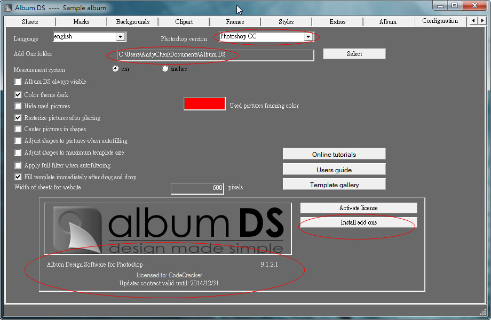Click the Licensed to: CodeCracker text
The height and width of the screenshot is (320, 491).
[169, 275]
